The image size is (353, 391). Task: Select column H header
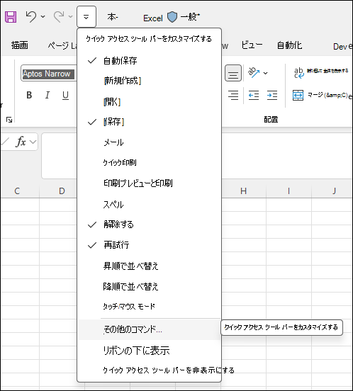coord(243,191)
